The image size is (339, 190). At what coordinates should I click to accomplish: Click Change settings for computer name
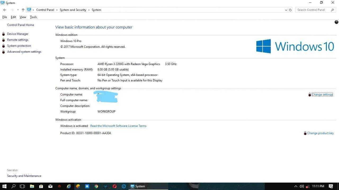(x=322, y=94)
